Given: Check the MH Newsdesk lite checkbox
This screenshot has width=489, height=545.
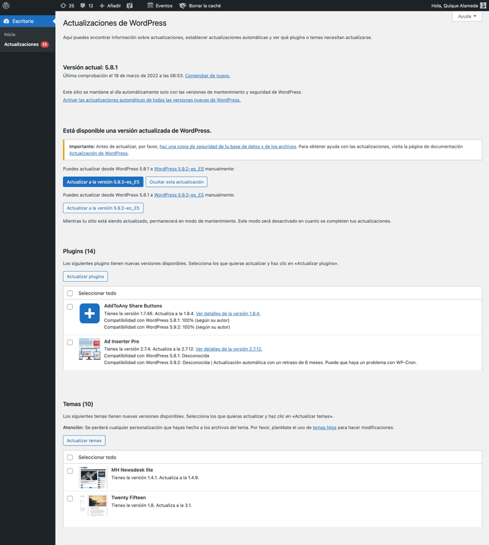Looking at the screenshot, I should coord(70,471).
